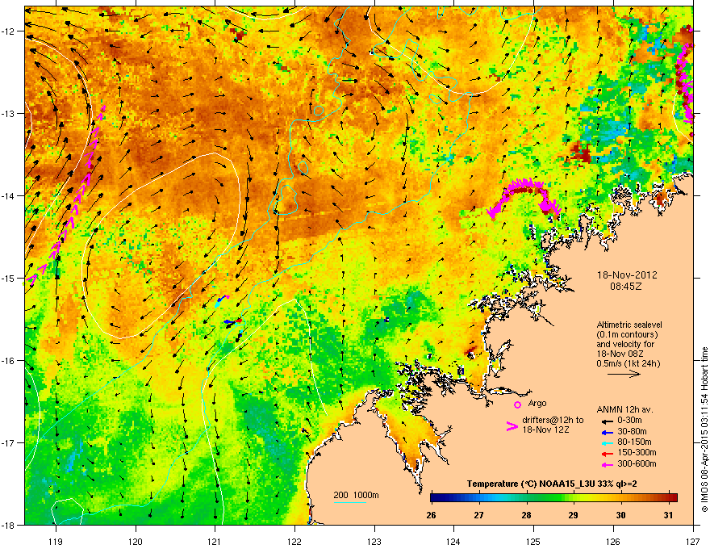The image size is (710, 549).
Task: Click the time text 08:45Z
Action: pos(626,287)
